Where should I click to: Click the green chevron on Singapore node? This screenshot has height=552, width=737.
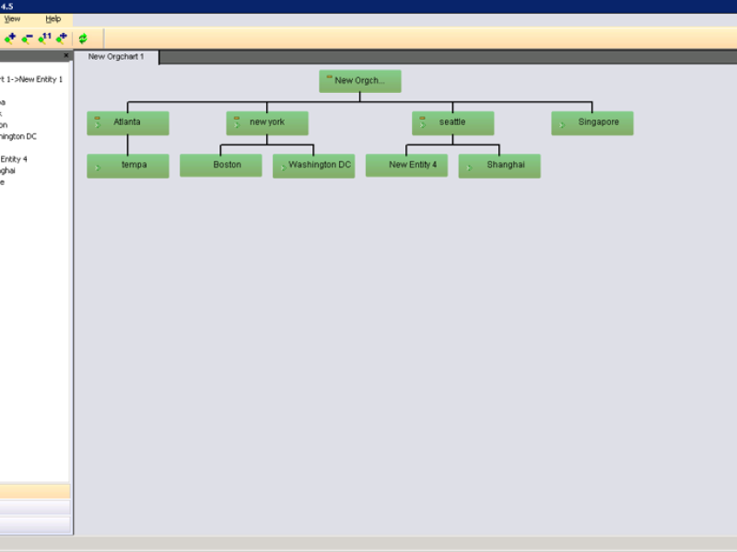coord(562,125)
